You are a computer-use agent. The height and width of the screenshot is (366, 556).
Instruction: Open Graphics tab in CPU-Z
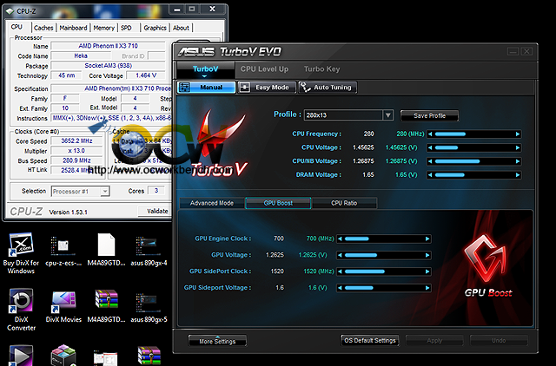click(155, 28)
